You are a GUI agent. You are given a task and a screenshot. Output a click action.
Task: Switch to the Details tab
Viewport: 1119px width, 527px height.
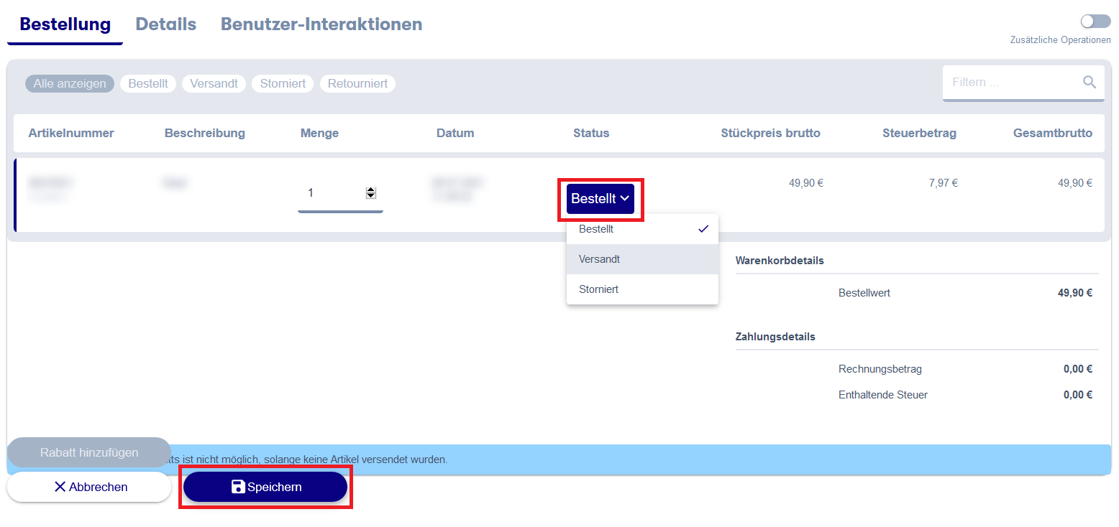[165, 24]
